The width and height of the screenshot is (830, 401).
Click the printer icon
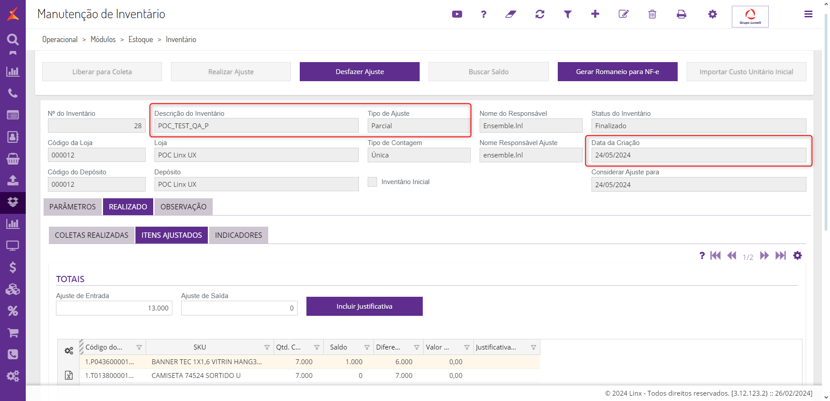tap(681, 14)
